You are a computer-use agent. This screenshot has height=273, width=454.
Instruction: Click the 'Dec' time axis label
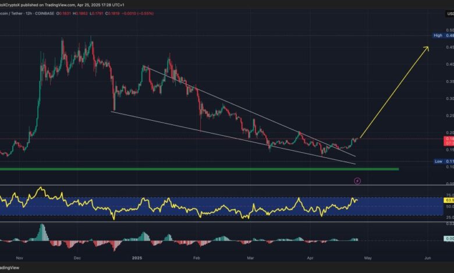(x=77, y=258)
